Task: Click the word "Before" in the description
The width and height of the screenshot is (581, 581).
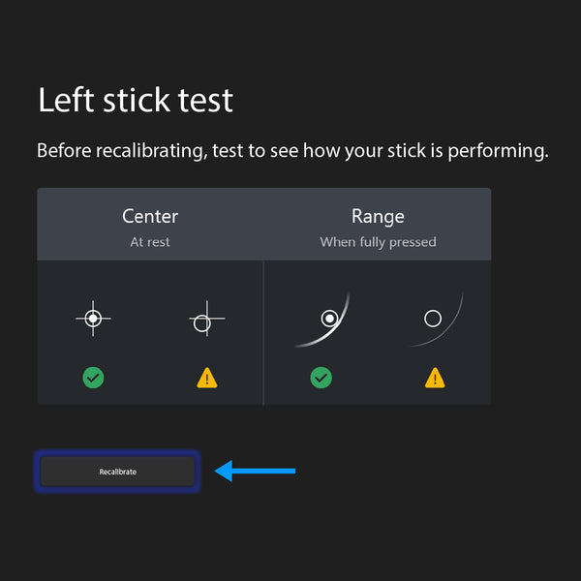Action: click(x=67, y=151)
